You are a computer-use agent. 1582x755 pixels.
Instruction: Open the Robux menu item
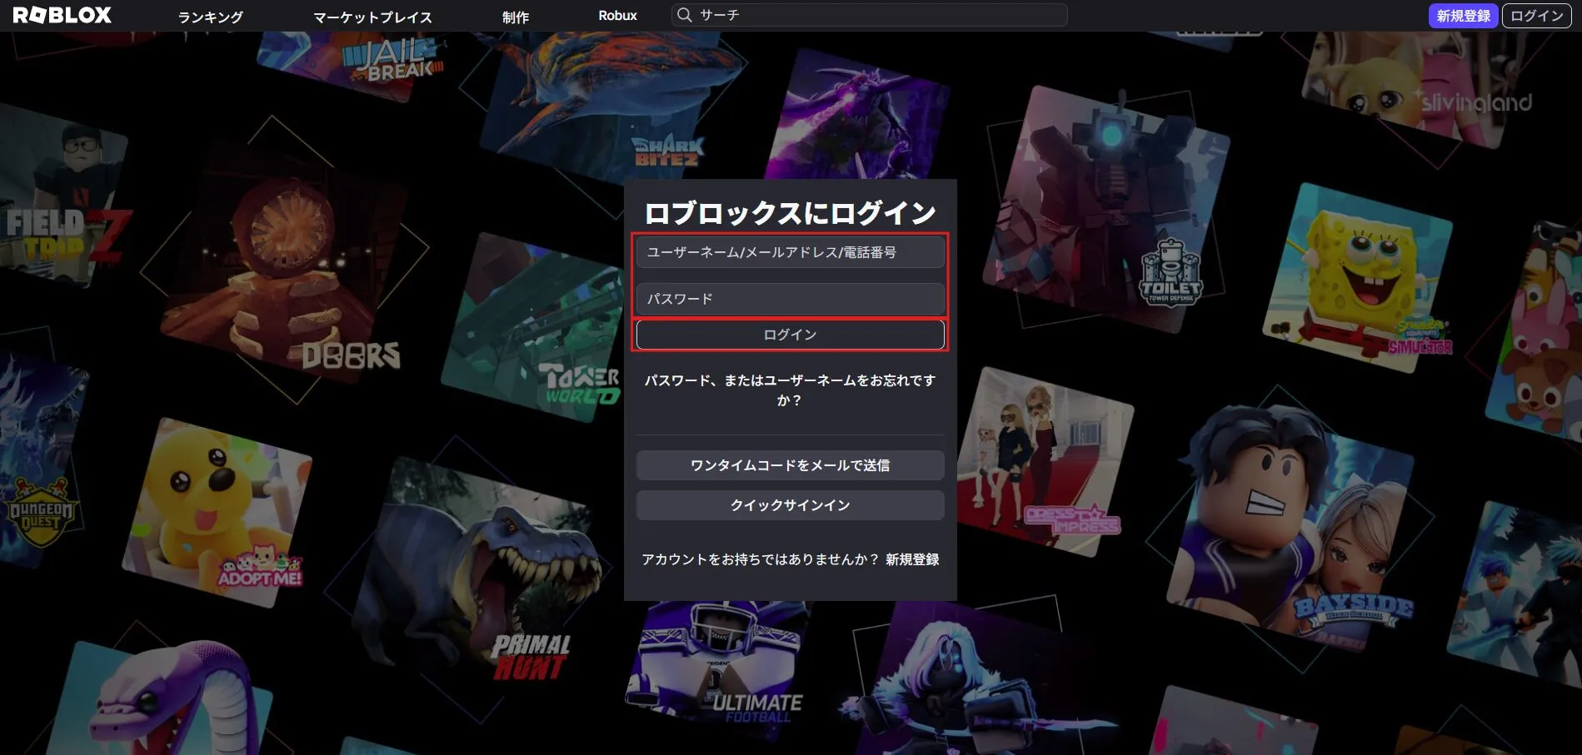(x=617, y=16)
